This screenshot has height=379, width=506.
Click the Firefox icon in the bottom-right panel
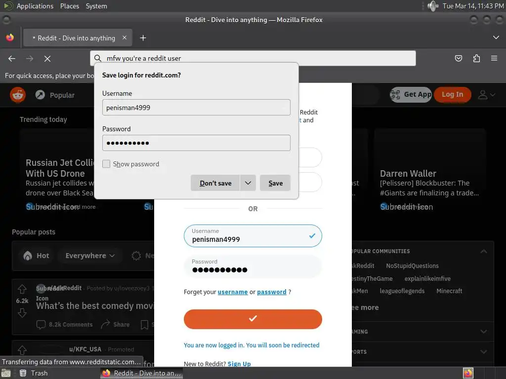click(x=468, y=373)
